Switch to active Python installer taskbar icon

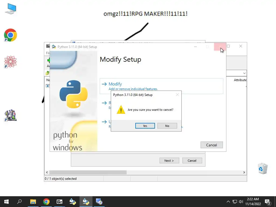coord(86,202)
